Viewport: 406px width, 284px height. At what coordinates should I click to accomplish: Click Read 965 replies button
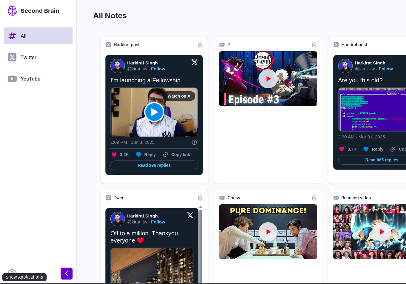[382, 160]
